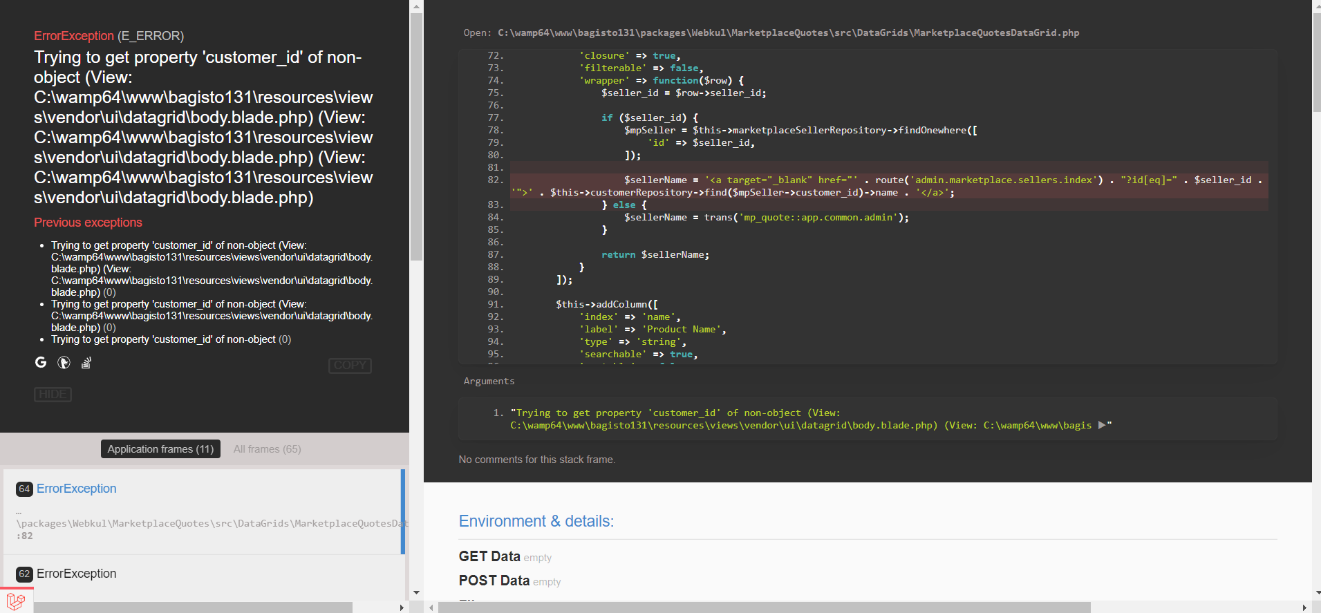
Task: Click the right panel left scroll arrow
Action: click(x=431, y=607)
